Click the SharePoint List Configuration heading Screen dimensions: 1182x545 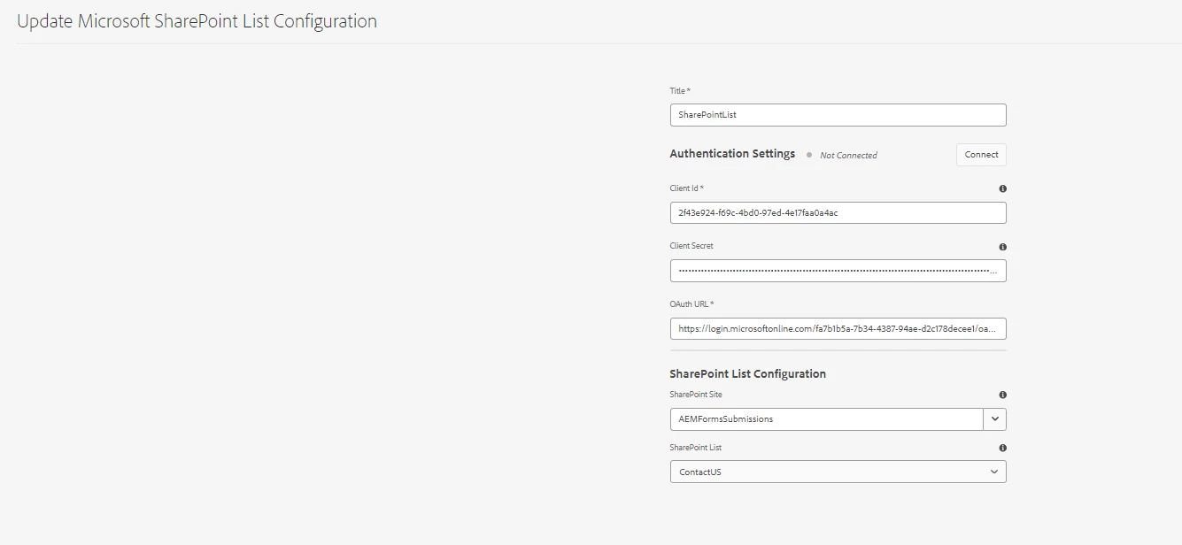click(747, 374)
